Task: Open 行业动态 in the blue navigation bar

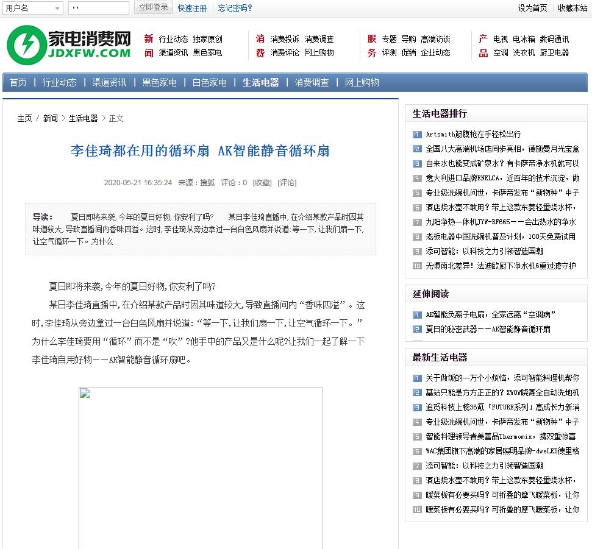Action: pyautogui.click(x=59, y=82)
